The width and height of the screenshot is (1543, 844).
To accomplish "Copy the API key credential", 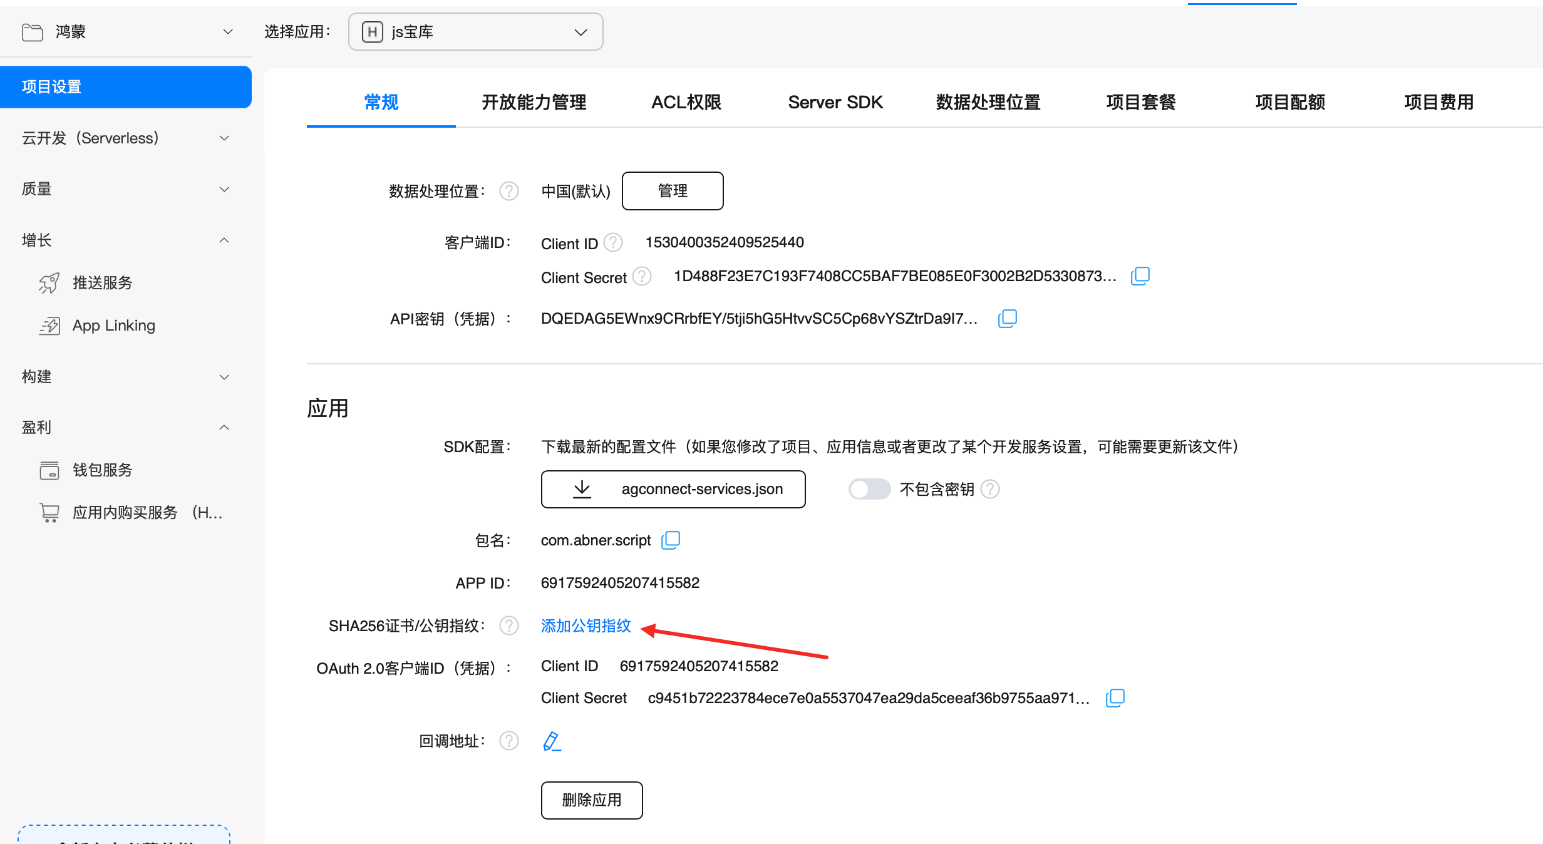I will tap(1007, 319).
